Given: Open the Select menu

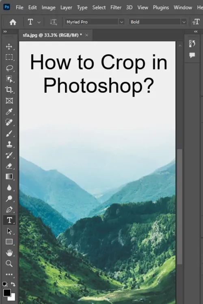Looking at the screenshot, I should point(99,8).
